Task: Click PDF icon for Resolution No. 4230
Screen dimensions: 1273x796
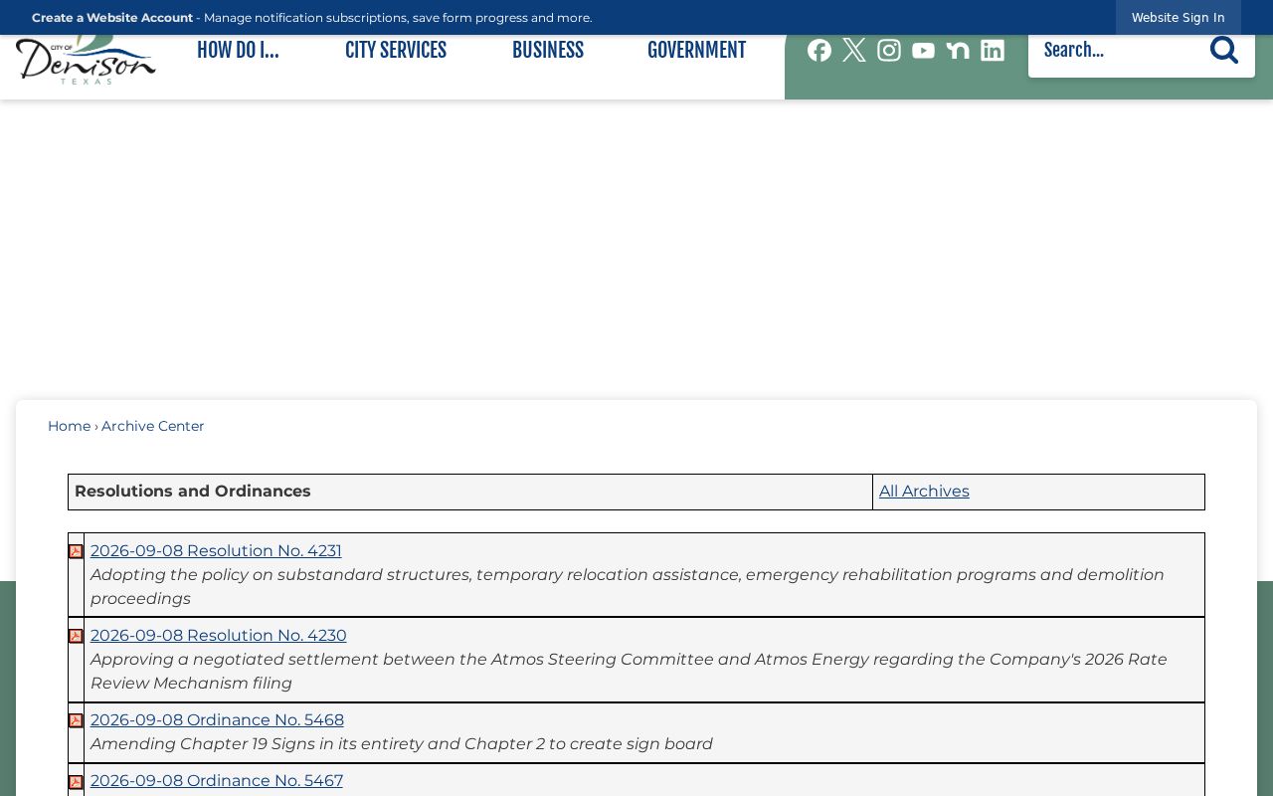Action: (x=76, y=636)
